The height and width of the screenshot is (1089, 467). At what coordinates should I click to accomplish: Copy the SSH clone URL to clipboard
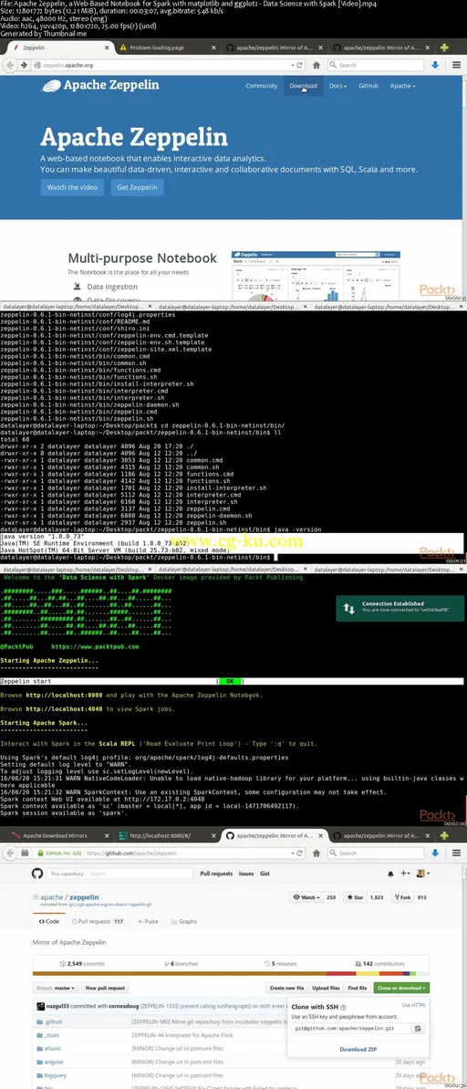[x=417, y=1028]
